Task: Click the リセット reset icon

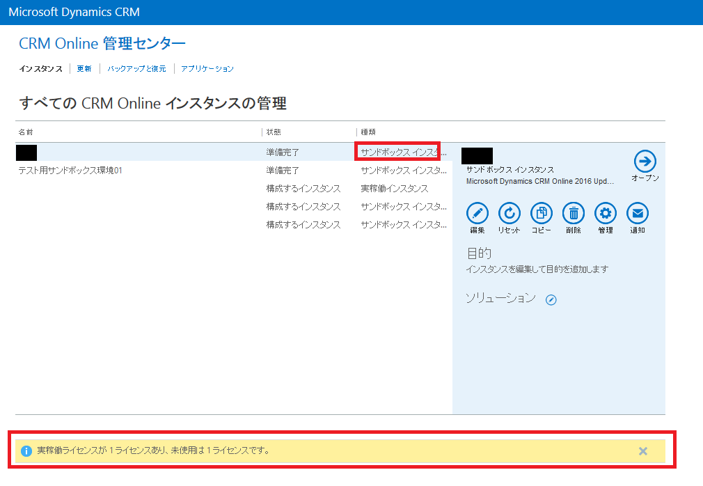Action: 510,214
